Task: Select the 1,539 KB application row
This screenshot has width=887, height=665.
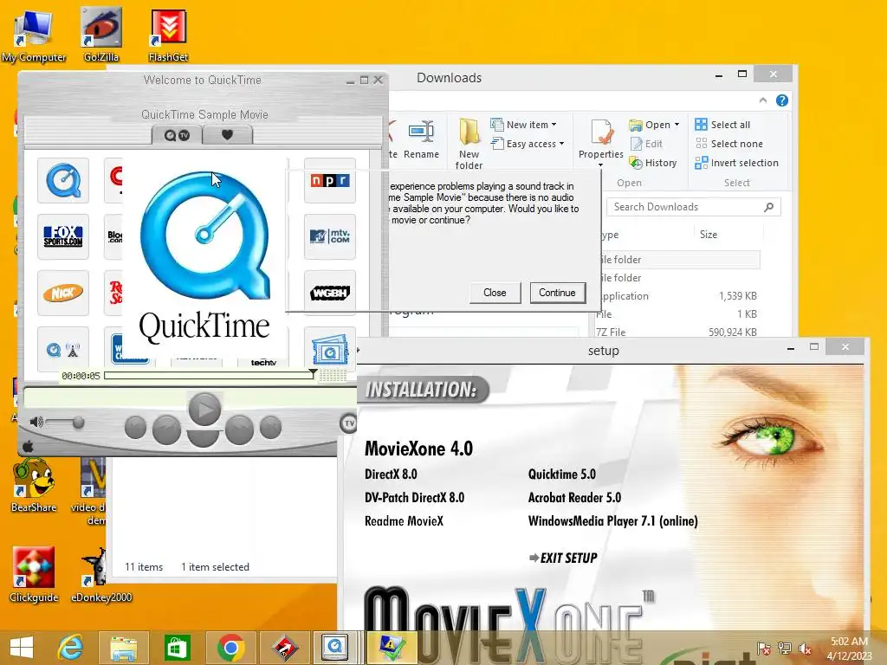Action: point(677,296)
